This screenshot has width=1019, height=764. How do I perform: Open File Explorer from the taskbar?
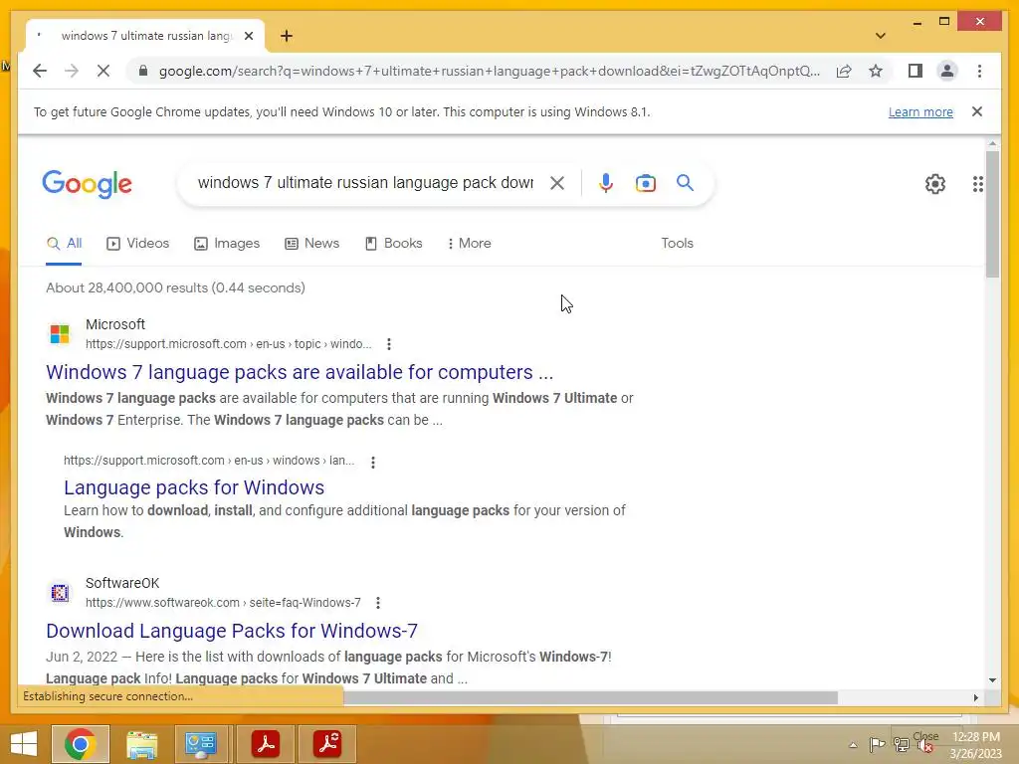141,744
